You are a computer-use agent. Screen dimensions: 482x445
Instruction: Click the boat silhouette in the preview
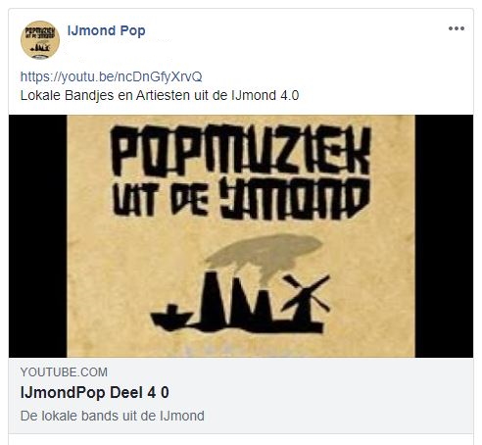pyautogui.click(x=170, y=318)
